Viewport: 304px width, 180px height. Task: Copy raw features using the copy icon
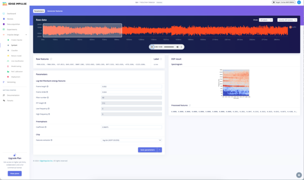click(51, 59)
